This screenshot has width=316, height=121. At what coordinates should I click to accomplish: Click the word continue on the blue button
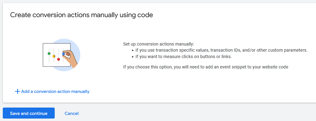pos(38,113)
